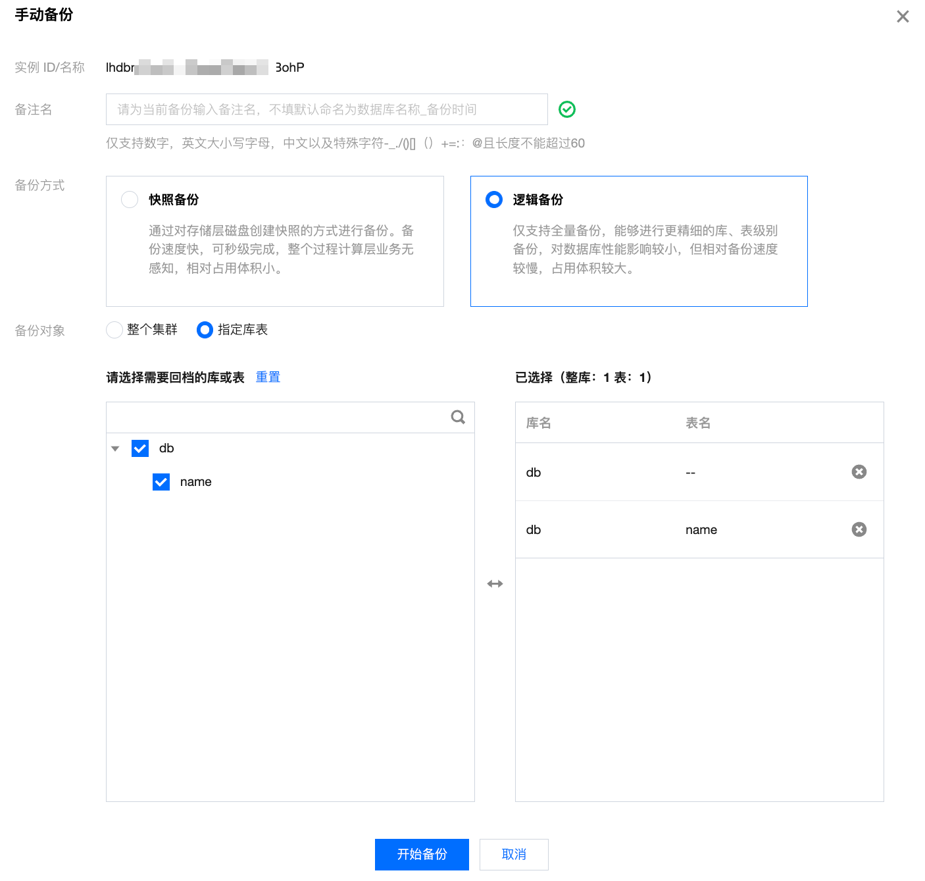
Task: Click the -- table name cell
Action: (x=690, y=472)
